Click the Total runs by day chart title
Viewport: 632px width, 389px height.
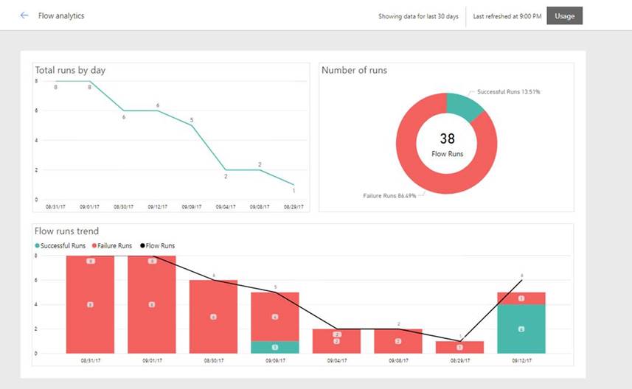point(70,70)
